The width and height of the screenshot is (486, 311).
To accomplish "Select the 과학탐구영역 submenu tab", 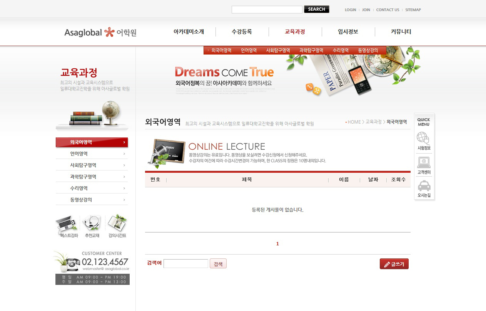I will (311, 50).
